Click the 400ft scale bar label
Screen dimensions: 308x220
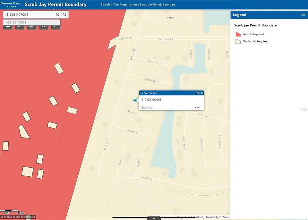click(x=21, y=213)
